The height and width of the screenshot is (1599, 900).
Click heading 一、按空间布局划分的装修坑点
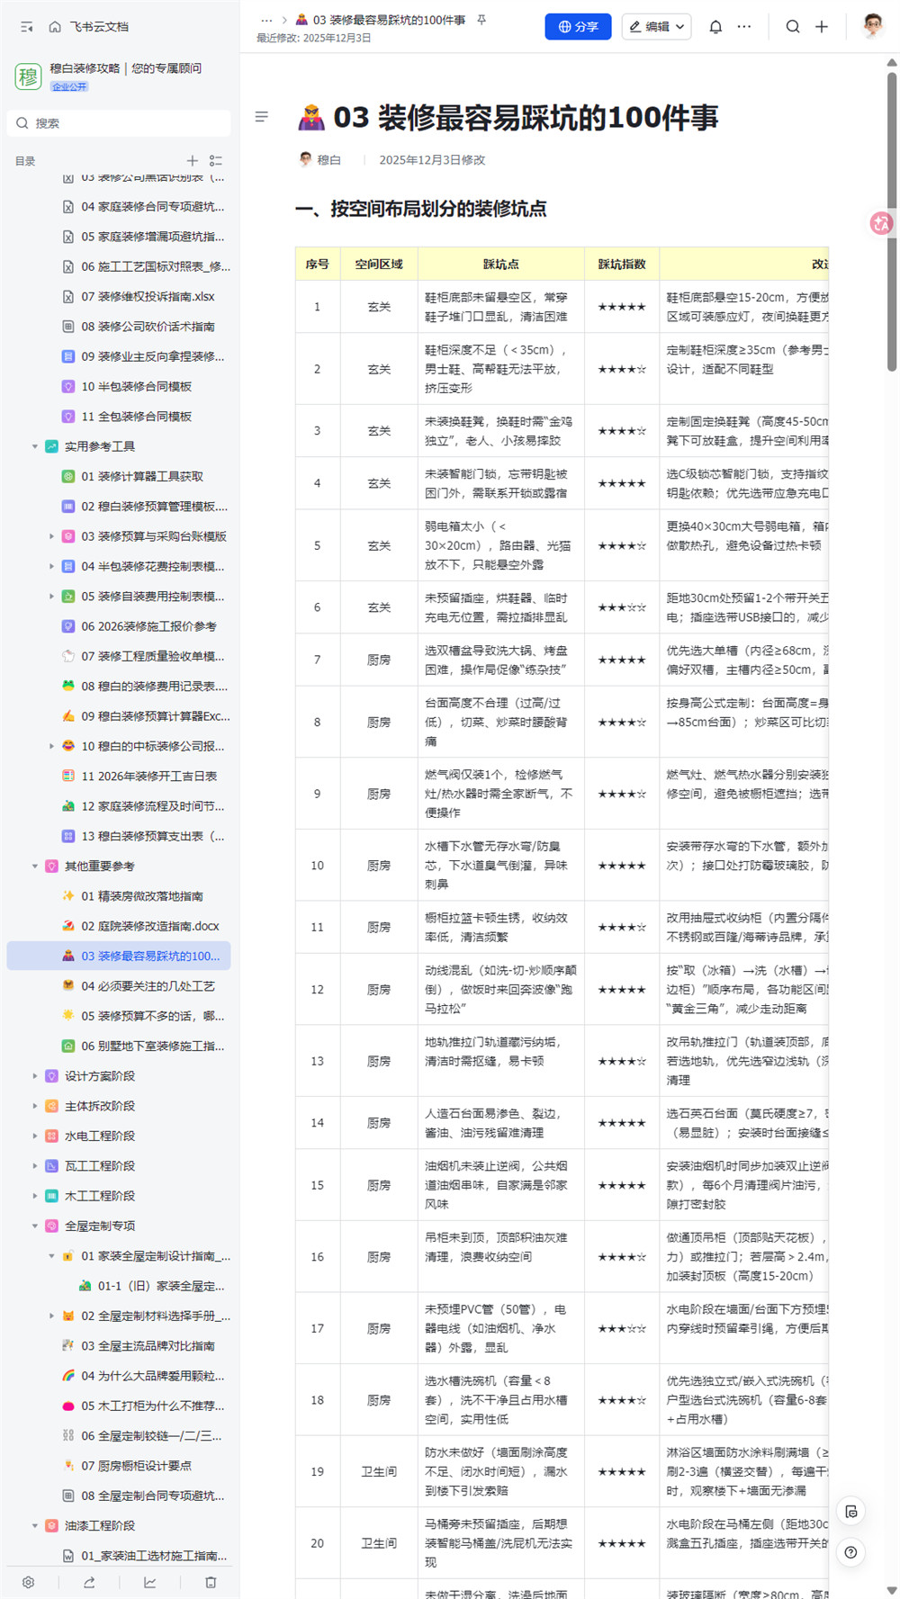coord(421,209)
